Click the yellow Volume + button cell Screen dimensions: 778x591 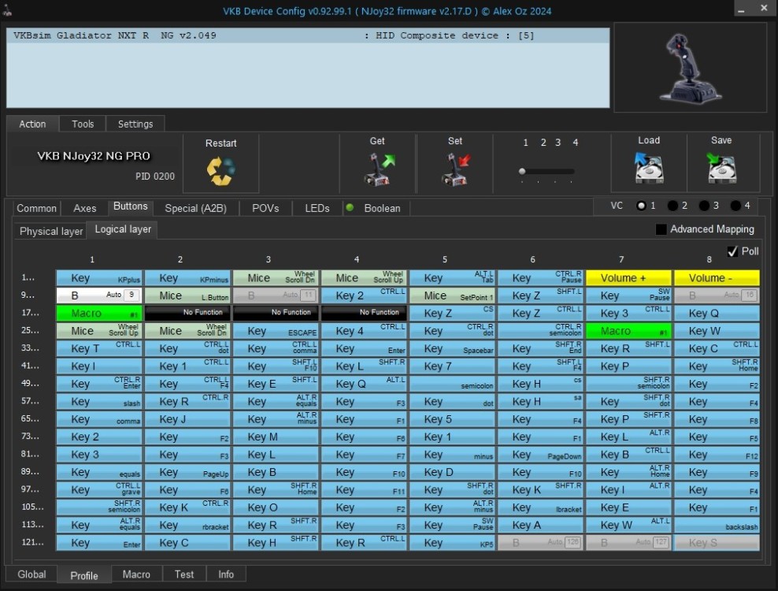(x=628, y=278)
